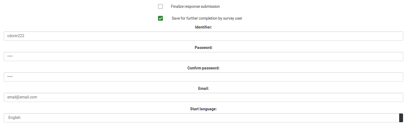Viewport: 407px width, 124px height.
Task: Click 'Save for further completion by survey user' text
Action: tap(207, 18)
